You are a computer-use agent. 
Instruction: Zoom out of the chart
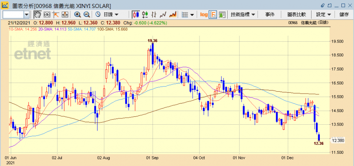(x=87, y=15)
